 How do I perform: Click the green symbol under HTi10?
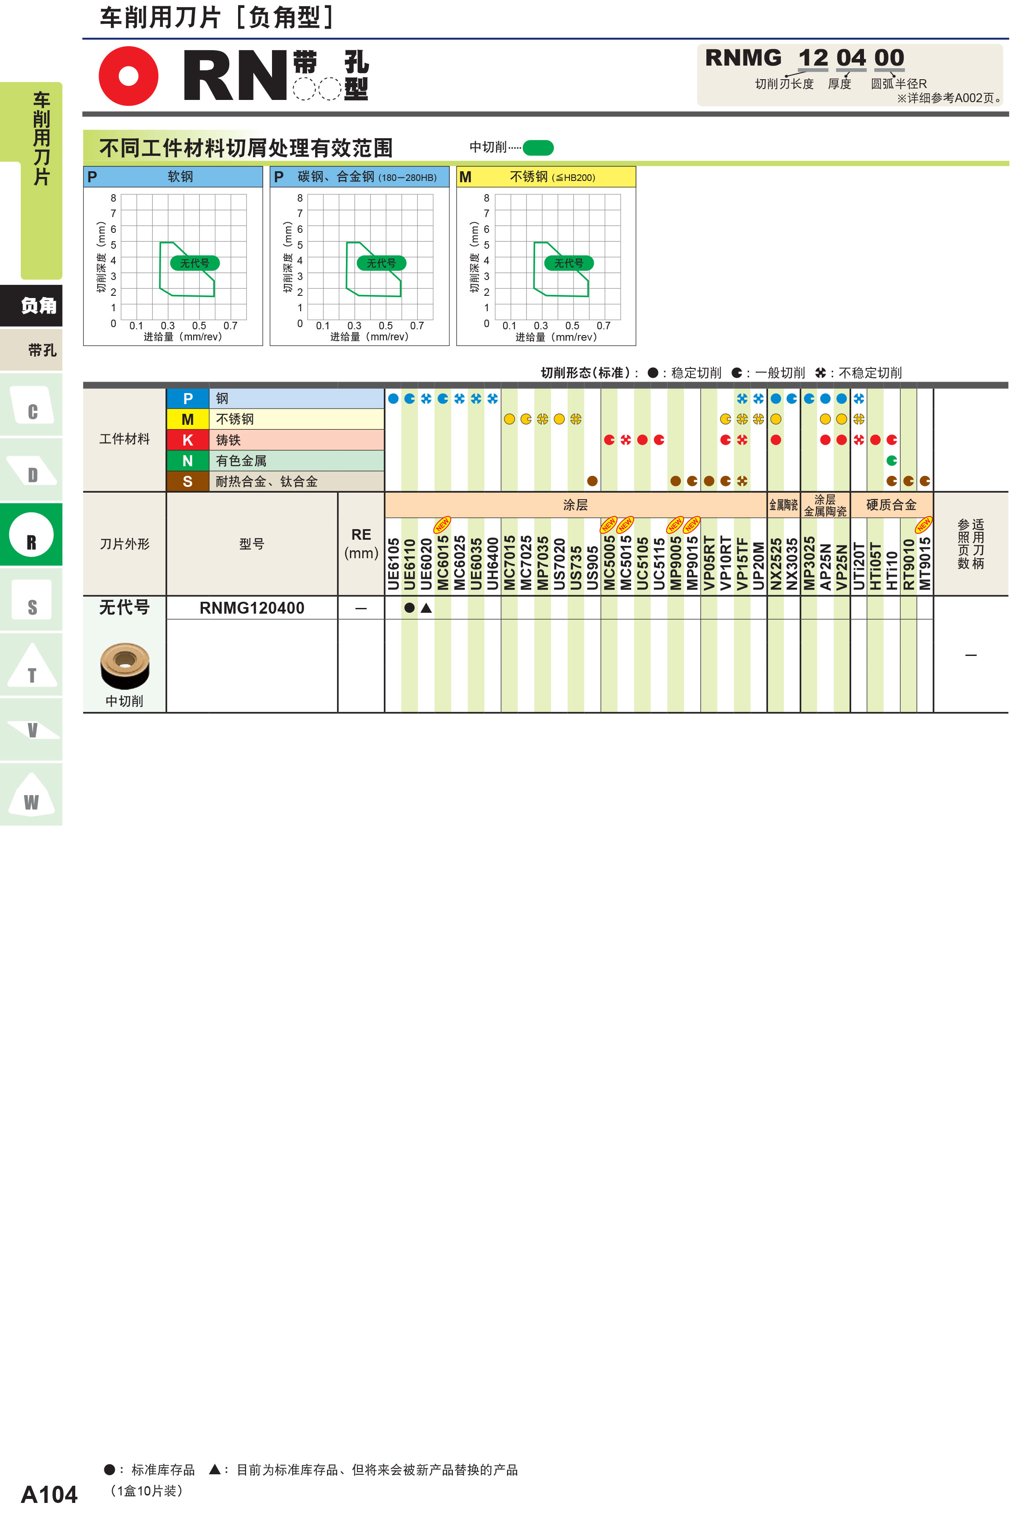point(891,460)
